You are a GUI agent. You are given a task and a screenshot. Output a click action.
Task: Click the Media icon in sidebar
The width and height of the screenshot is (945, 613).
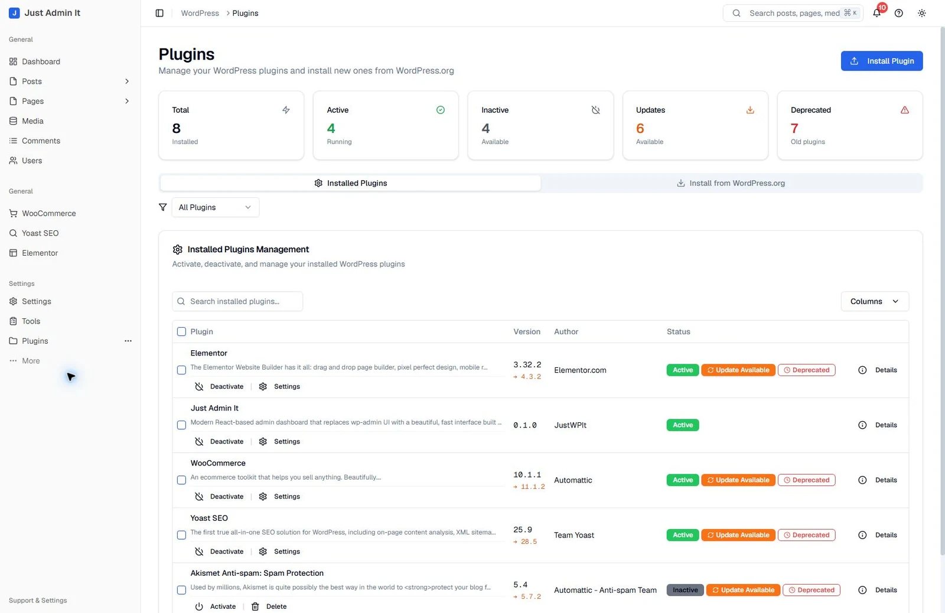click(13, 121)
